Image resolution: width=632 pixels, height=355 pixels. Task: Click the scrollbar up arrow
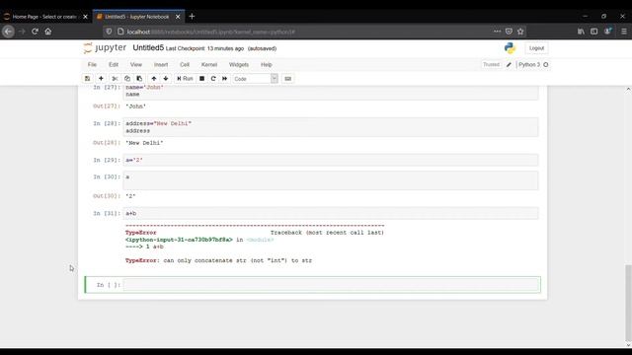(628, 90)
